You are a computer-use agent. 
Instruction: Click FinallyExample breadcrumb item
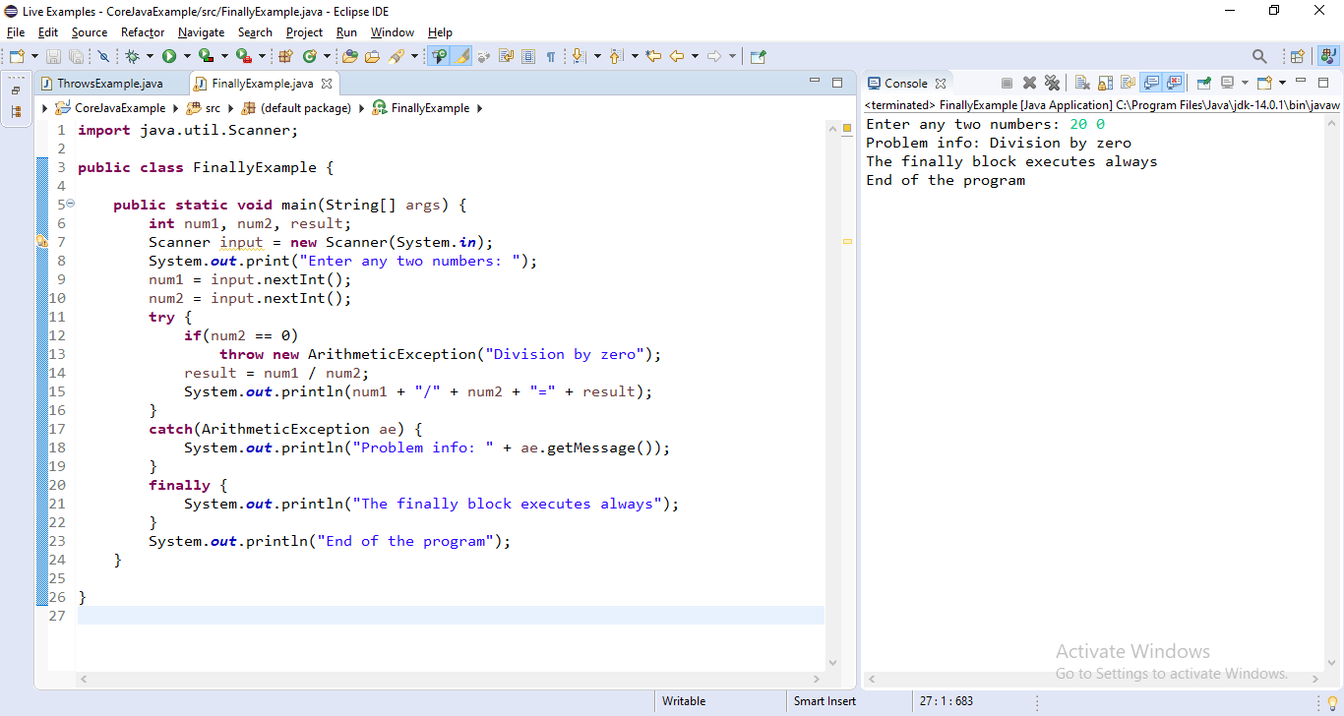click(x=430, y=108)
